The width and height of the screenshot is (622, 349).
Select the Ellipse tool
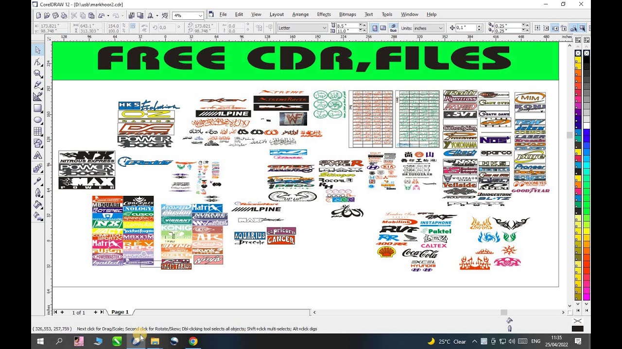38,120
